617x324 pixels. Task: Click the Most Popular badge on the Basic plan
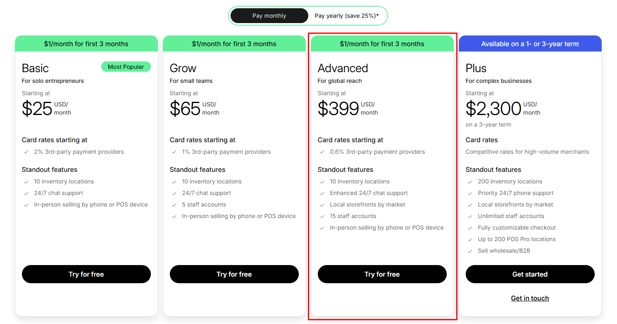pos(126,66)
